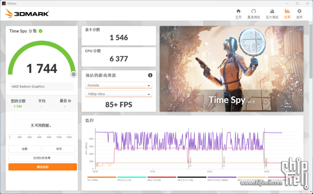Click green validation checkmark by Time Spy 分数
This screenshot has width=313, height=194.
pos(41,31)
